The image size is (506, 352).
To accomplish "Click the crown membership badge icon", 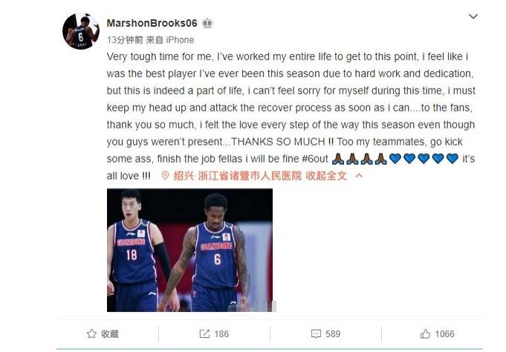I will click(x=207, y=23).
